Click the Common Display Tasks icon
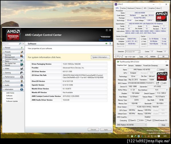Image resolution: width=171 pixels, height=144 pixels. (22, 60)
